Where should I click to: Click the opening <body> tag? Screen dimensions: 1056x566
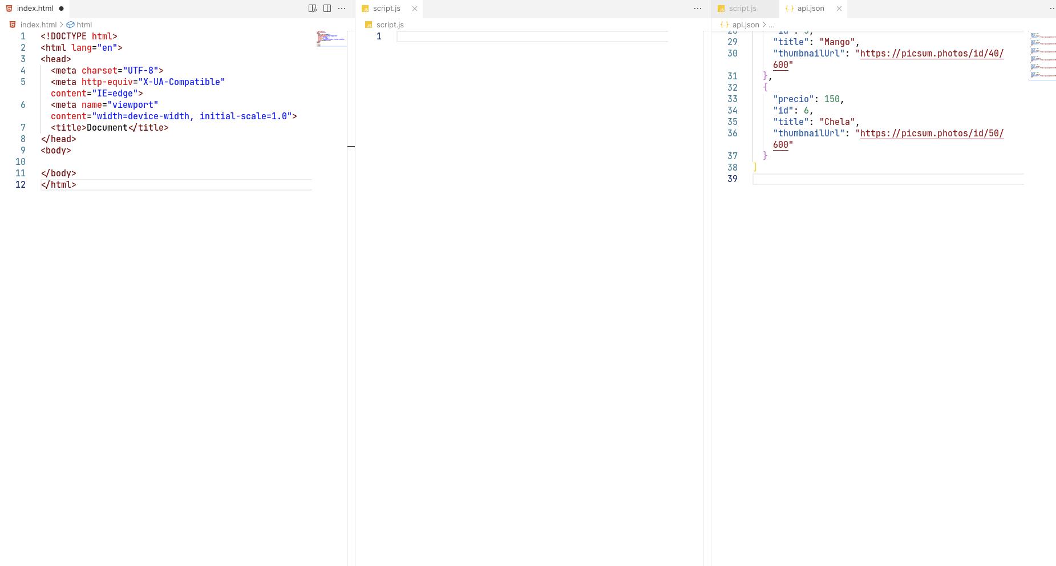[56, 151]
